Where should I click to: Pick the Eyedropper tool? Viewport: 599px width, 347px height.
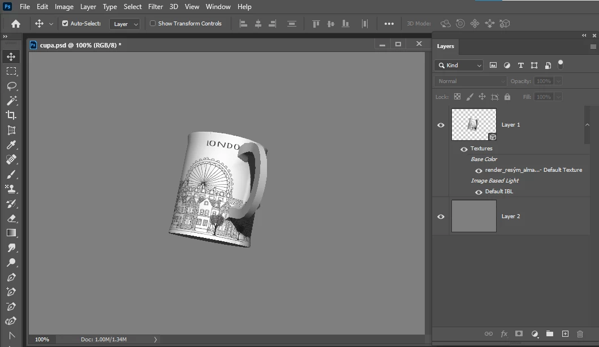pyautogui.click(x=11, y=145)
